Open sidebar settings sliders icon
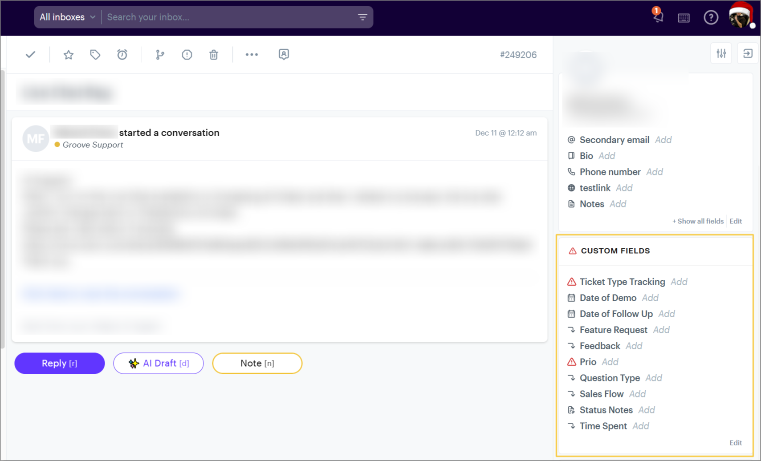Viewport: 761px width, 461px height. (721, 54)
